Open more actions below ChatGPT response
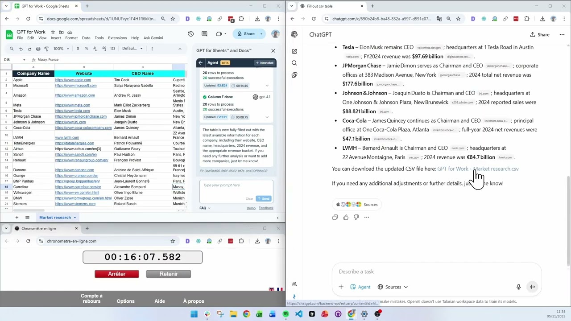Image resolution: width=571 pixels, height=321 pixels. pos(367,217)
